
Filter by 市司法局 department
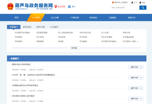pyautogui.click(x=61, y=37)
